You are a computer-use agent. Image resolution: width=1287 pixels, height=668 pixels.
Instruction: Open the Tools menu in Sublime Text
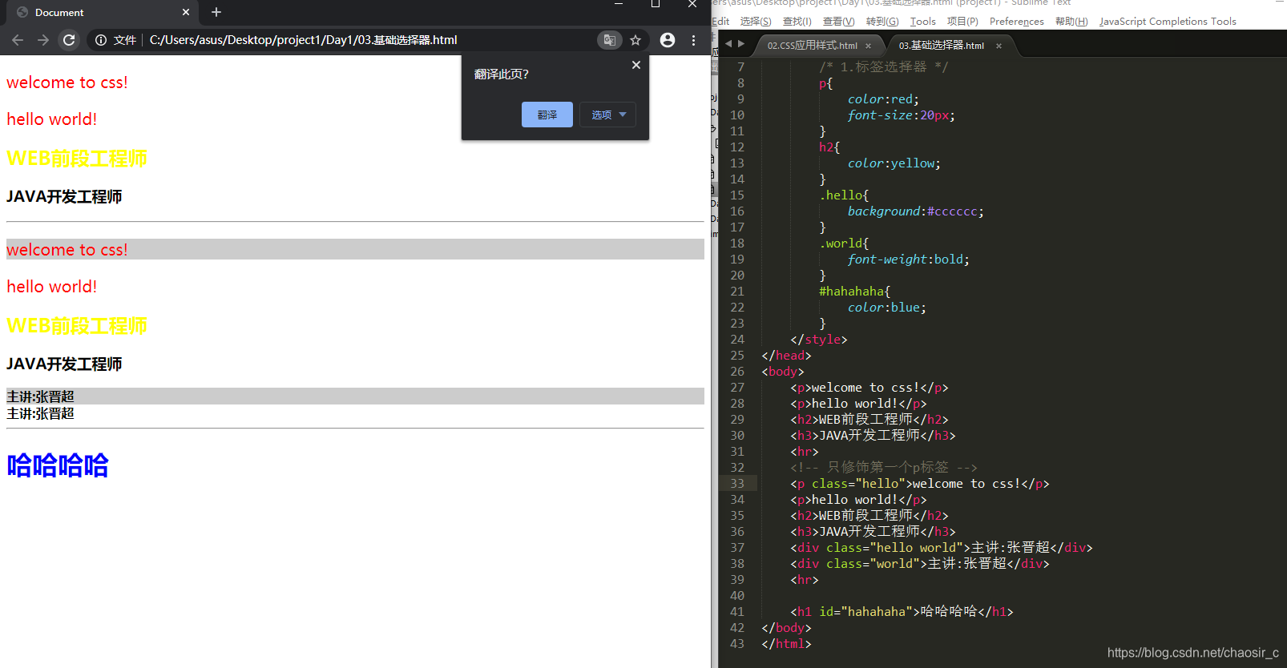pos(923,22)
